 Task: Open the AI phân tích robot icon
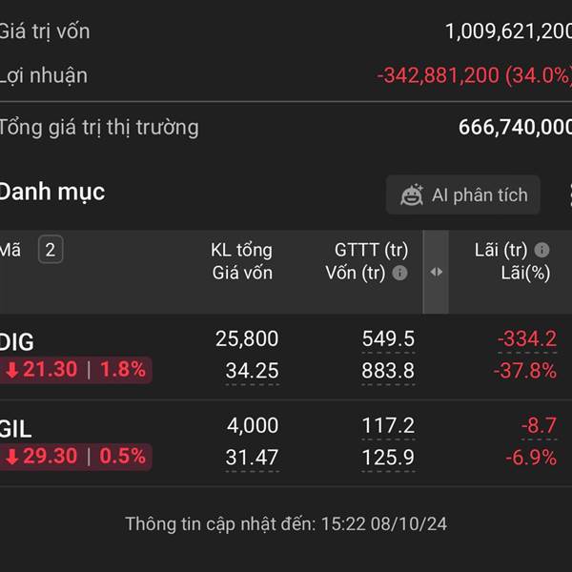point(412,195)
